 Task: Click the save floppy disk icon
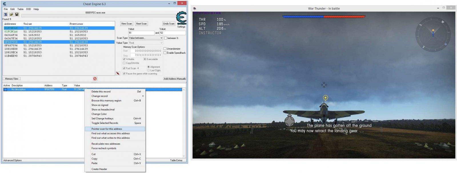click(x=17, y=14)
